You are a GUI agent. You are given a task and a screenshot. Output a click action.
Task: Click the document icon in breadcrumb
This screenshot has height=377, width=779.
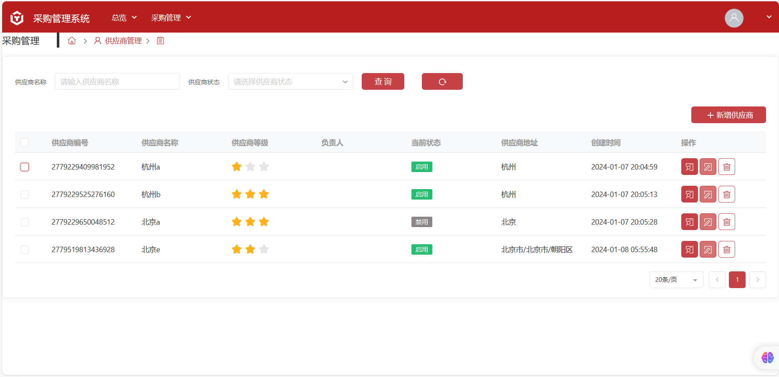pos(160,40)
